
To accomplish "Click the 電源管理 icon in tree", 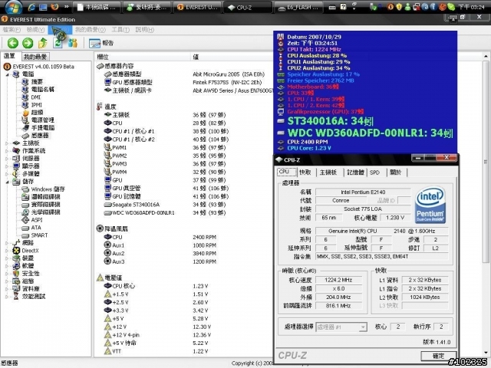I will pyautogui.click(x=25, y=120).
